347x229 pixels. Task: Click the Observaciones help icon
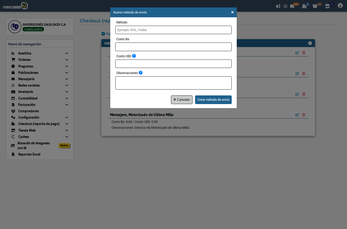click(140, 73)
